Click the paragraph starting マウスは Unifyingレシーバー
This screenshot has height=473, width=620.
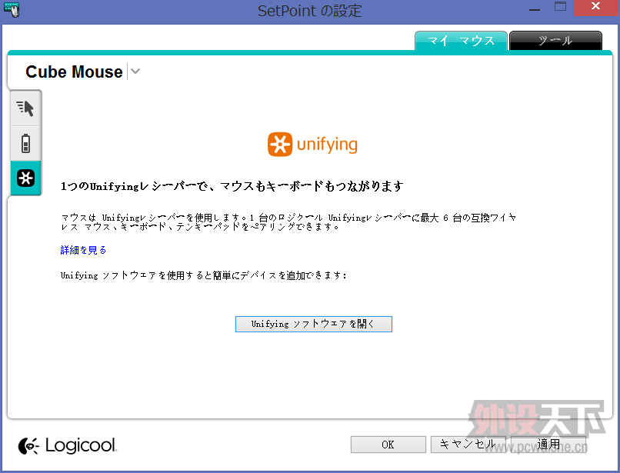pyautogui.click(x=288, y=222)
